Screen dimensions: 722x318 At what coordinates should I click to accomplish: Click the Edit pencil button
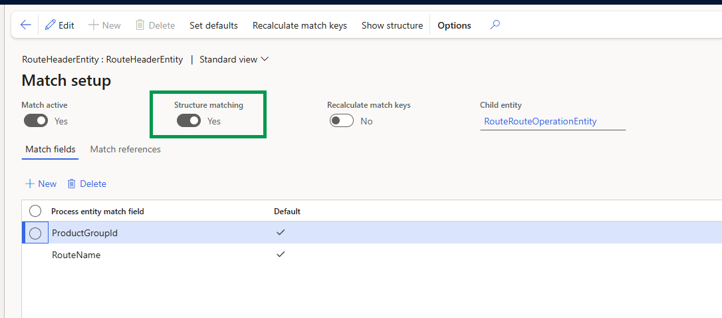tap(59, 25)
